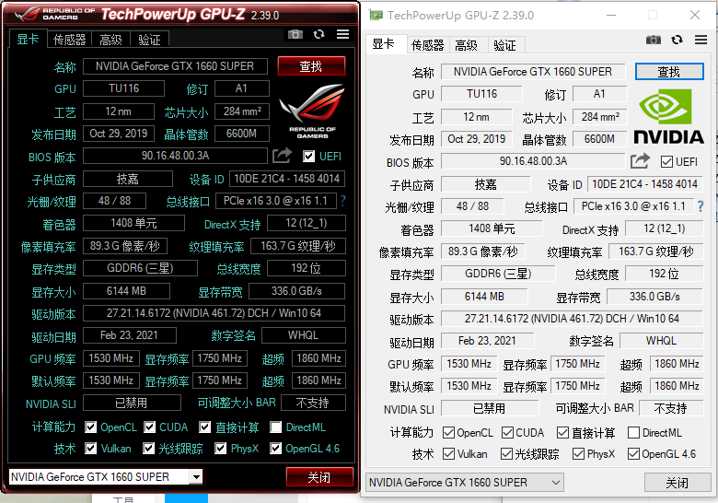Click 已禁用 SLI value in ROG window

[x=132, y=403]
